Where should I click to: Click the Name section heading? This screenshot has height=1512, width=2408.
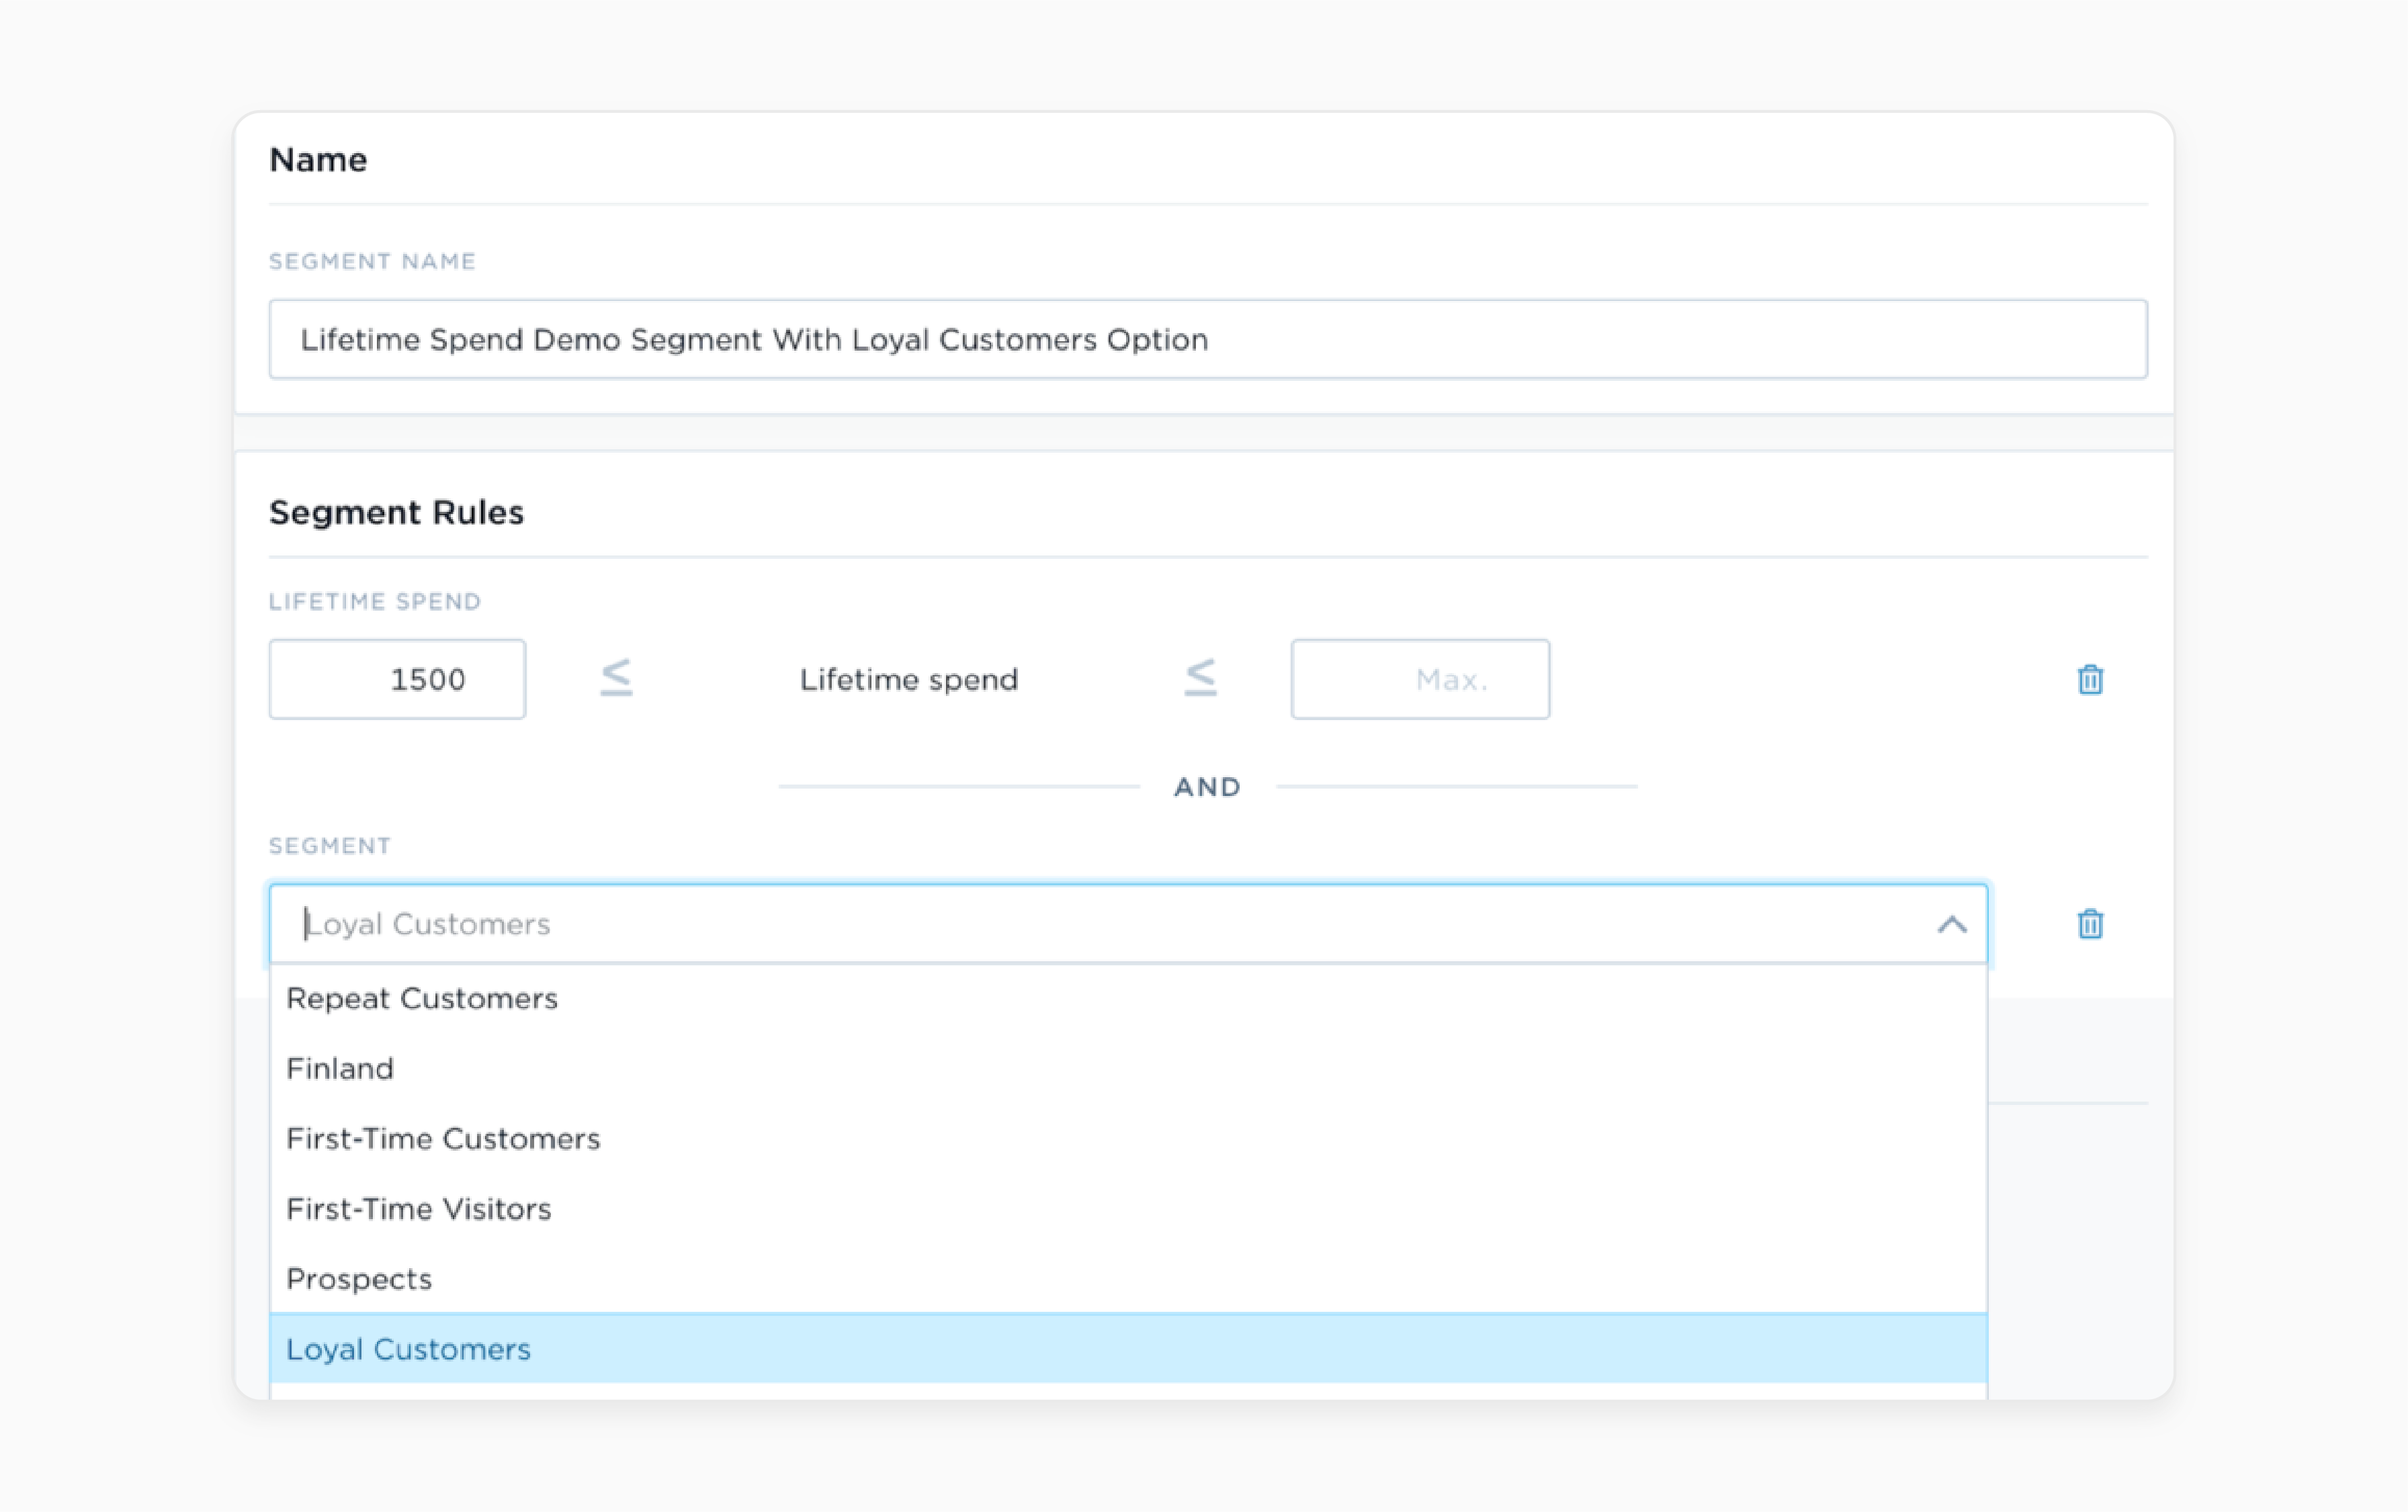click(x=318, y=160)
